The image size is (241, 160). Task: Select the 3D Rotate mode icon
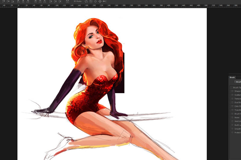[x=86, y=2]
